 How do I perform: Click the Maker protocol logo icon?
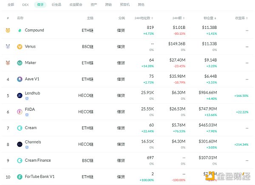[x=20, y=63]
